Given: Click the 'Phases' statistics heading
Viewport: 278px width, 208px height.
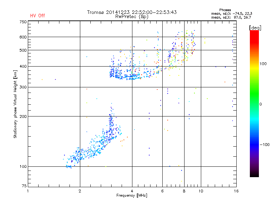Looking at the screenshot, I should click(x=225, y=10).
